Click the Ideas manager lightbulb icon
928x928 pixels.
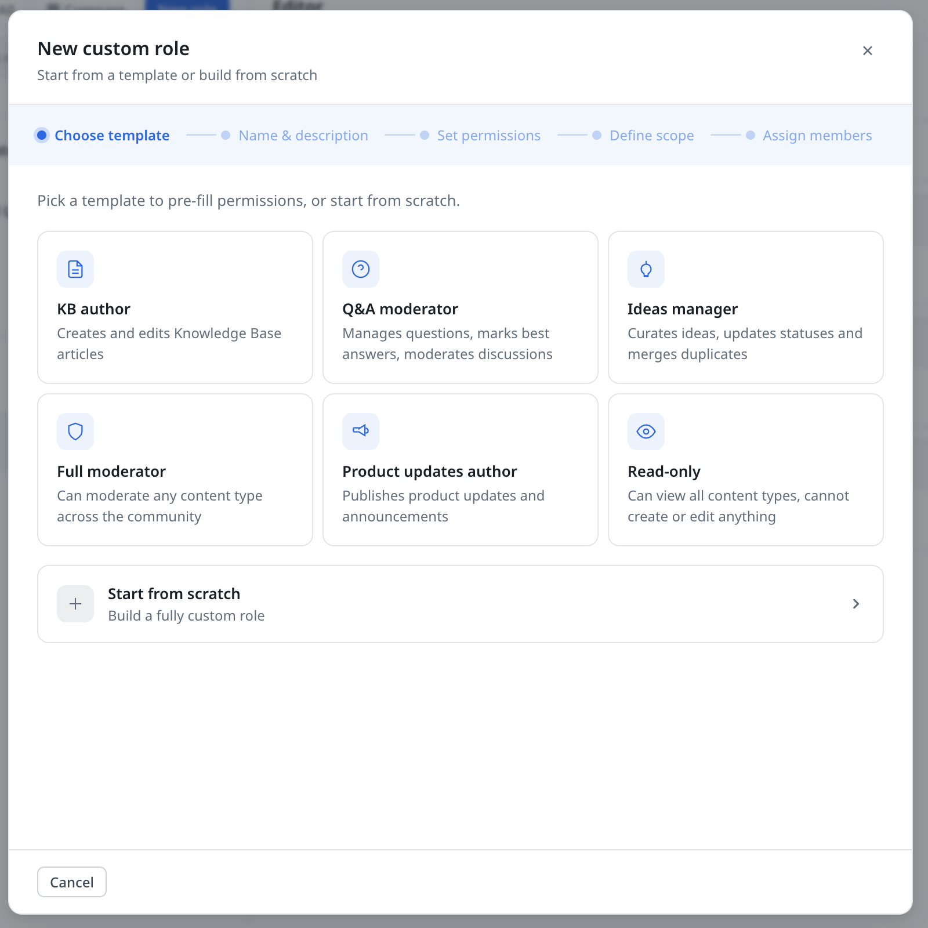646,269
